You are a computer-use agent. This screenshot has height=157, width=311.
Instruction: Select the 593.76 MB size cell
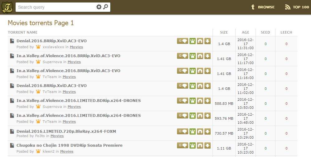pyautogui.click(x=224, y=118)
